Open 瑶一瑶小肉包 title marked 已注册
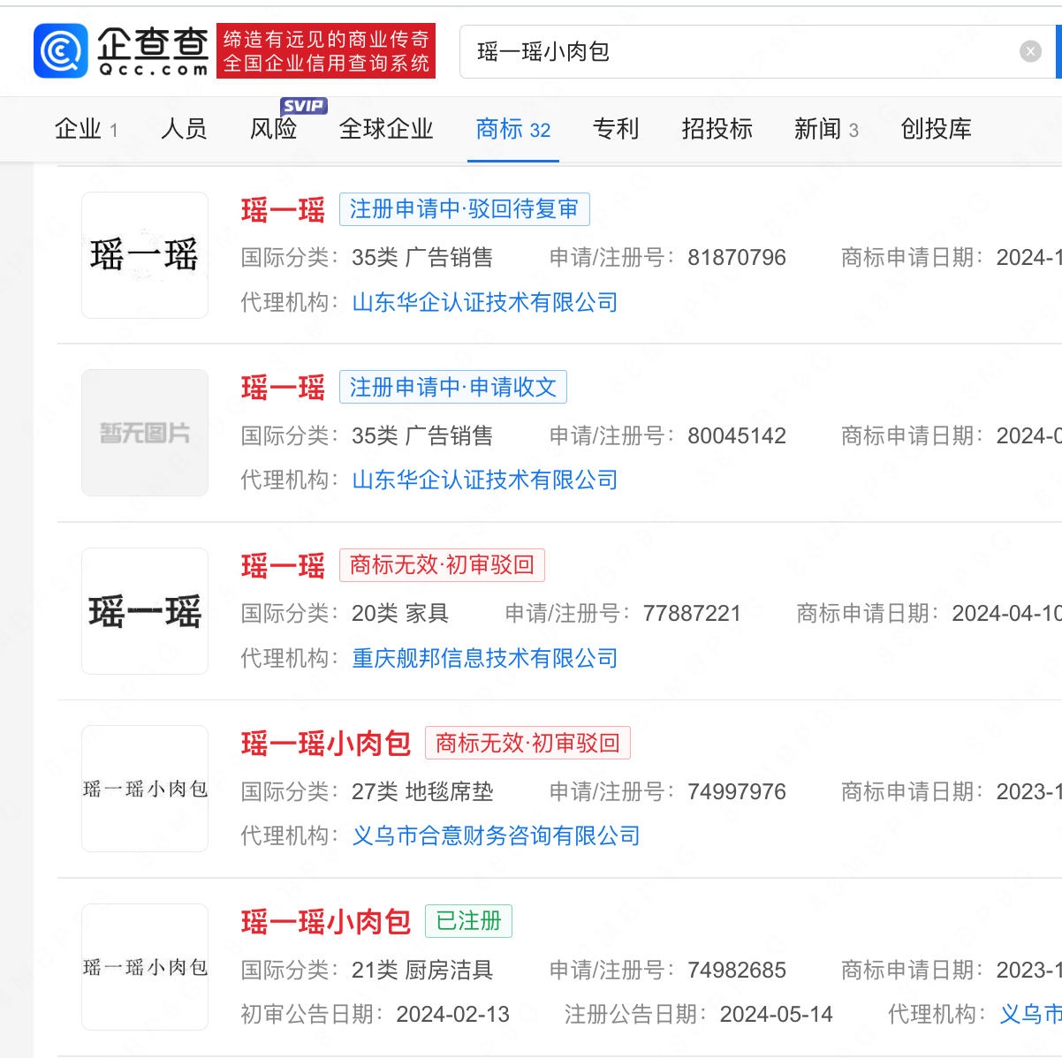Viewport: 1062px width, 1058px height. [326, 922]
